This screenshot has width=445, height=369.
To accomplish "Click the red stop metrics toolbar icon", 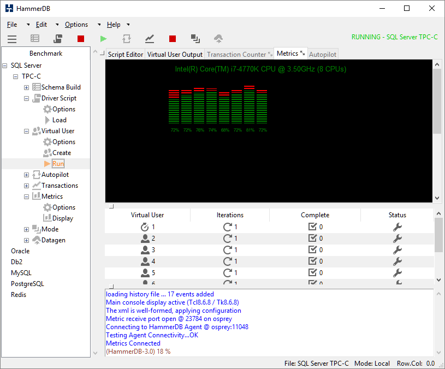I will tap(173, 39).
